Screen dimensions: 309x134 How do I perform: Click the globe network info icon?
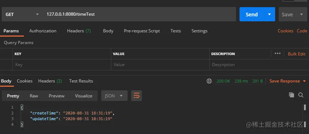[209, 81]
